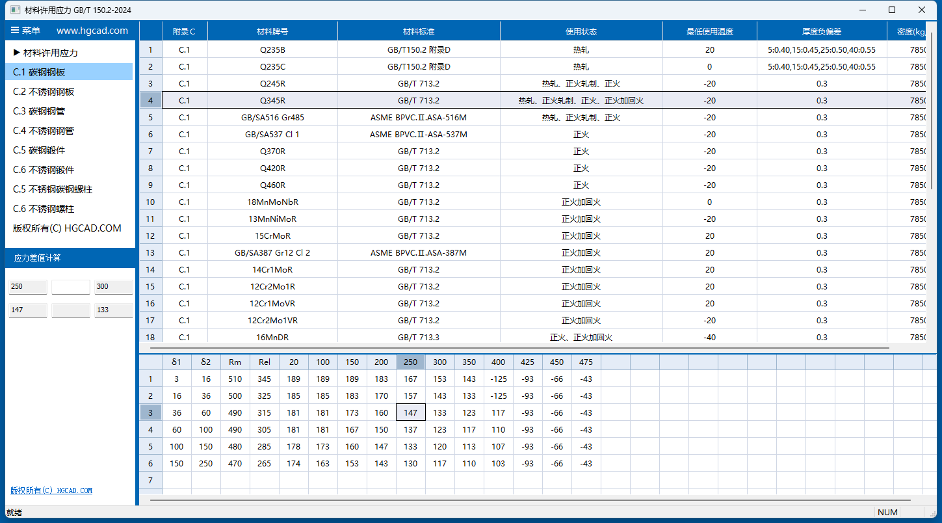The height and width of the screenshot is (523, 942).
Task: Click the empty field between 250 and 300
Action: click(71, 287)
